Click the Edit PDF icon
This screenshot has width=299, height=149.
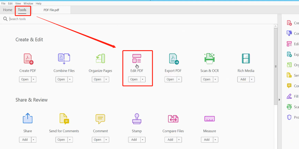click(x=137, y=58)
